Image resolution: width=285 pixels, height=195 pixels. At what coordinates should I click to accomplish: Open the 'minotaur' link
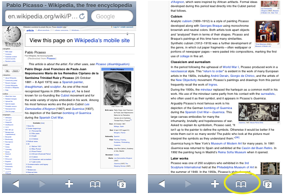tap(206, 90)
